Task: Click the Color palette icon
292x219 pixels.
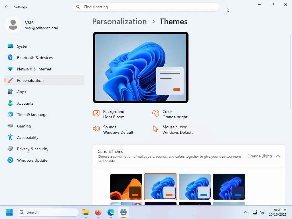Action: [x=155, y=113]
